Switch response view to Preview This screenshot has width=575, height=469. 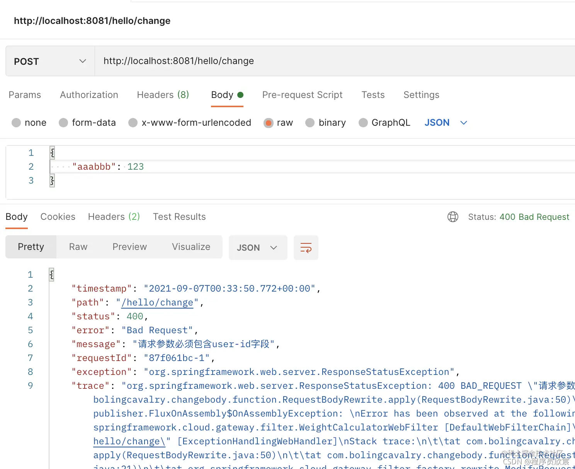(129, 247)
